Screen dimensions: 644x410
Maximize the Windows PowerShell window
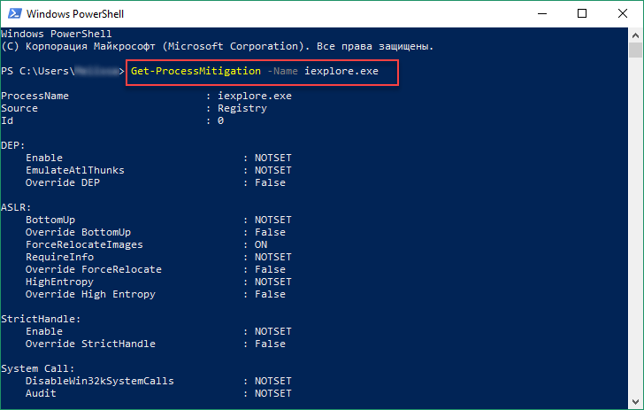pos(582,13)
